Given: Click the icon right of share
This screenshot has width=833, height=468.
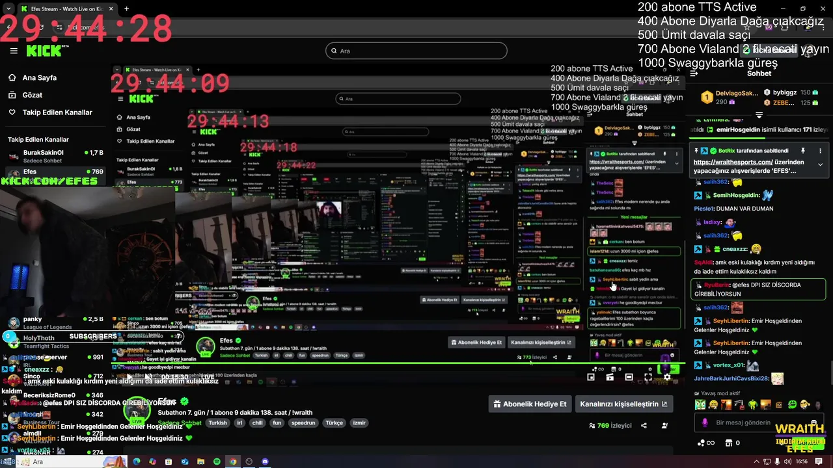Looking at the screenshot, I should [x=664, y=426].
